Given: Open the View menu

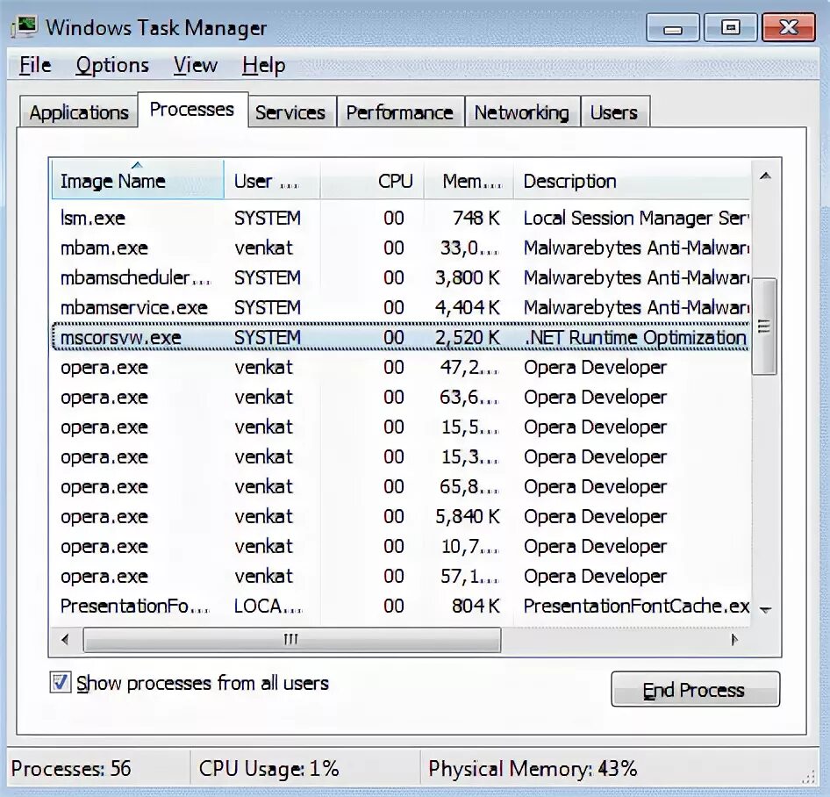Looking at the screenshot, I should [x=196, y=65].
